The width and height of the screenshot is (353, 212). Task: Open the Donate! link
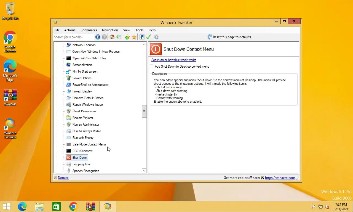click(63, 178)
